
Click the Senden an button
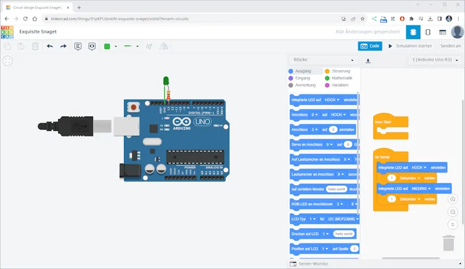tap(451, 46)
